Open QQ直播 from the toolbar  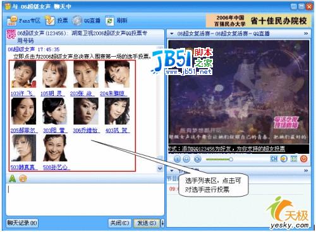pos(86,21)
